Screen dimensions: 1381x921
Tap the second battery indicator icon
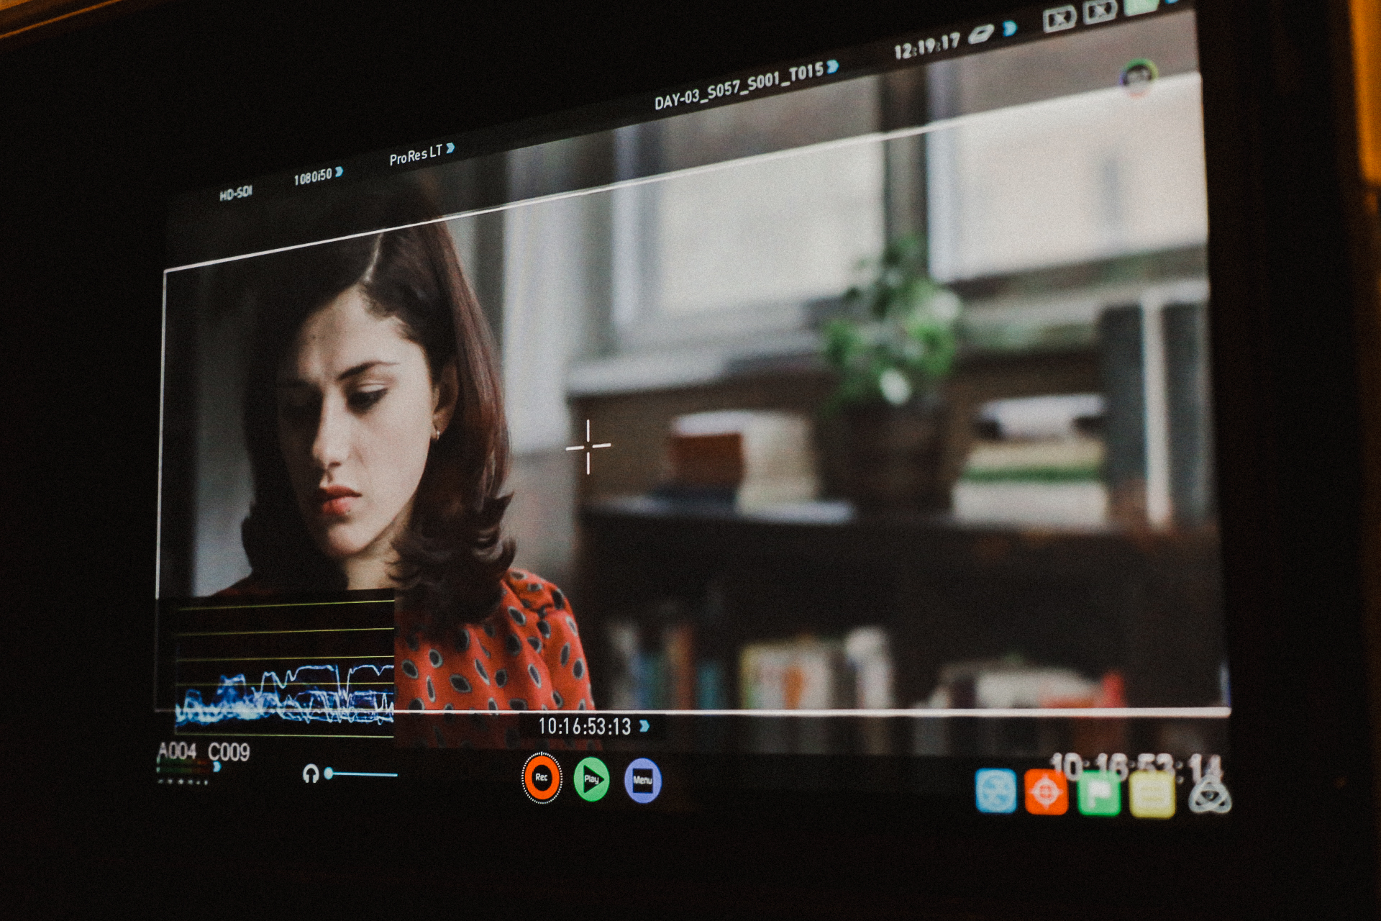click(x=1100, y=11)
